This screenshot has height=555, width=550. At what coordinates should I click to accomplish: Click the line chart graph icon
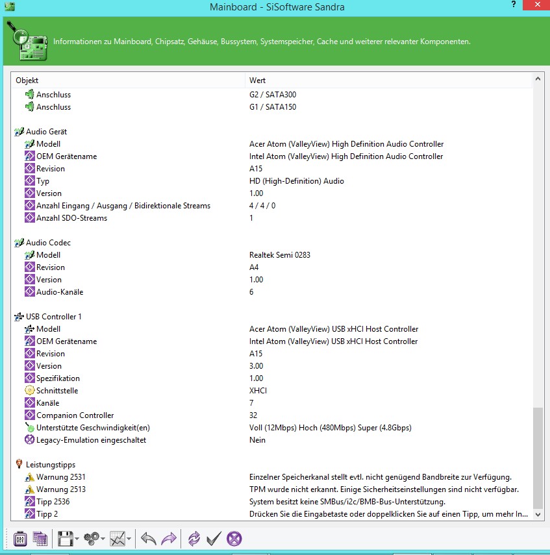[118, 539]
